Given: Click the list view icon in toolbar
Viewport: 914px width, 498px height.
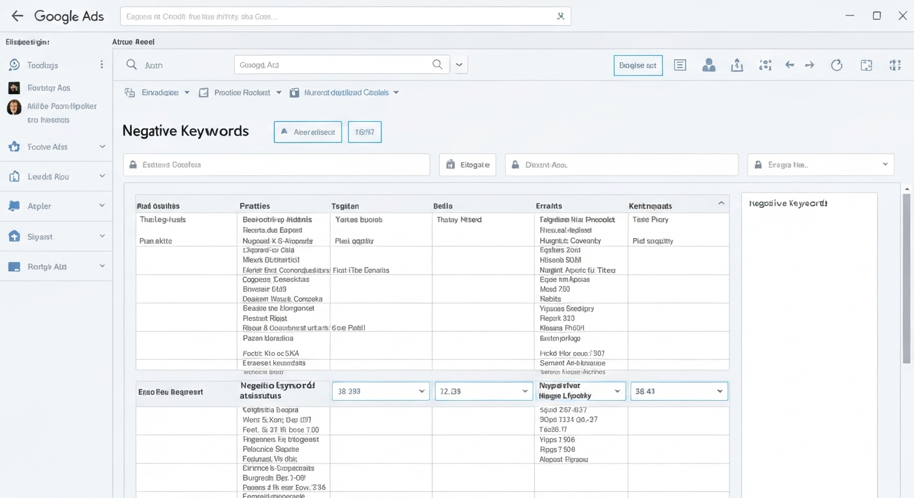Looking at the screenshot, I should click(680, 65).
